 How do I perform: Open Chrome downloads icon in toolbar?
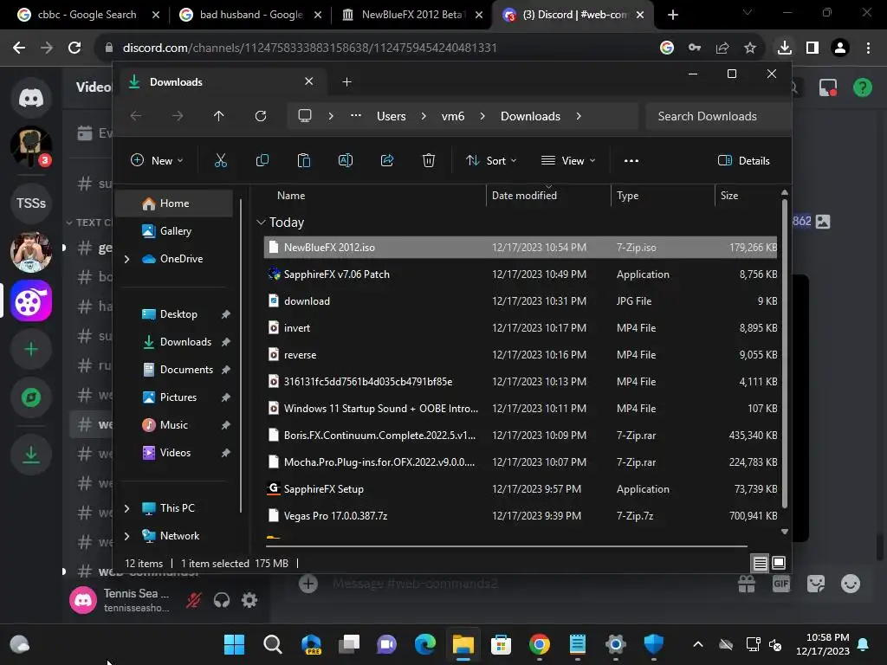(x=785, y=48)
